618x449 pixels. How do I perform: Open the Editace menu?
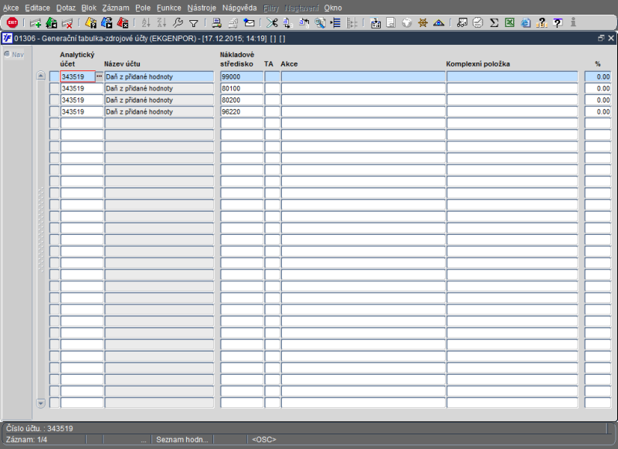point(37,8)
